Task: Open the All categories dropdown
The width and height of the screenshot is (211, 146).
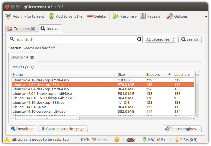Action: click(160, 39)
